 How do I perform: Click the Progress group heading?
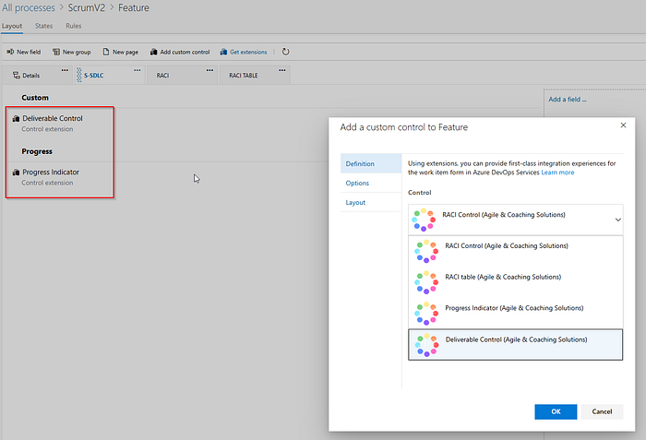[x=37, y=151]
